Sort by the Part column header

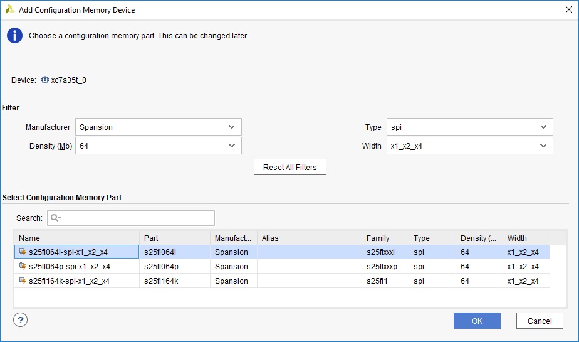[175, 238]
